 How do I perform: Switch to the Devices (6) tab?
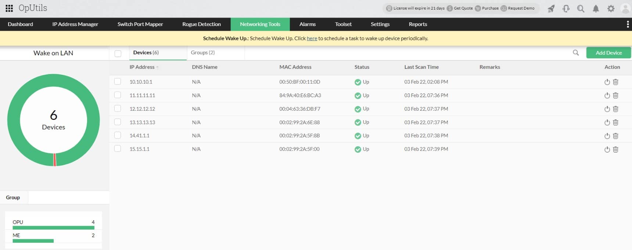158,53
